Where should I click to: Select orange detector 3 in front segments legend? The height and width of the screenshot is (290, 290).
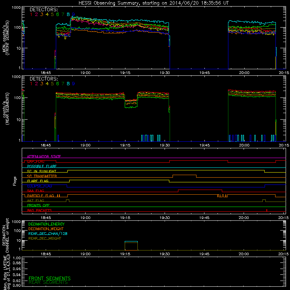click(42, 14)
